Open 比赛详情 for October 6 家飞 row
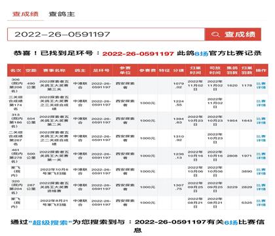 [x=261, y=172]
